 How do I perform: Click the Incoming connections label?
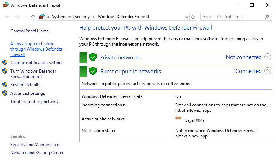[103, 105]
